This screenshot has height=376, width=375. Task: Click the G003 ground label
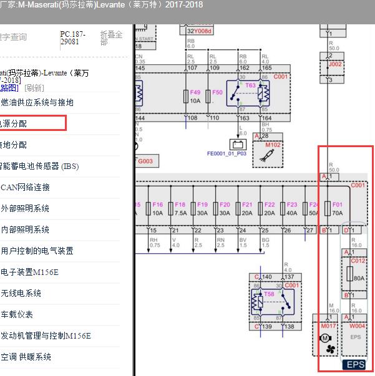pyautogui.click(x=145, y=161)
